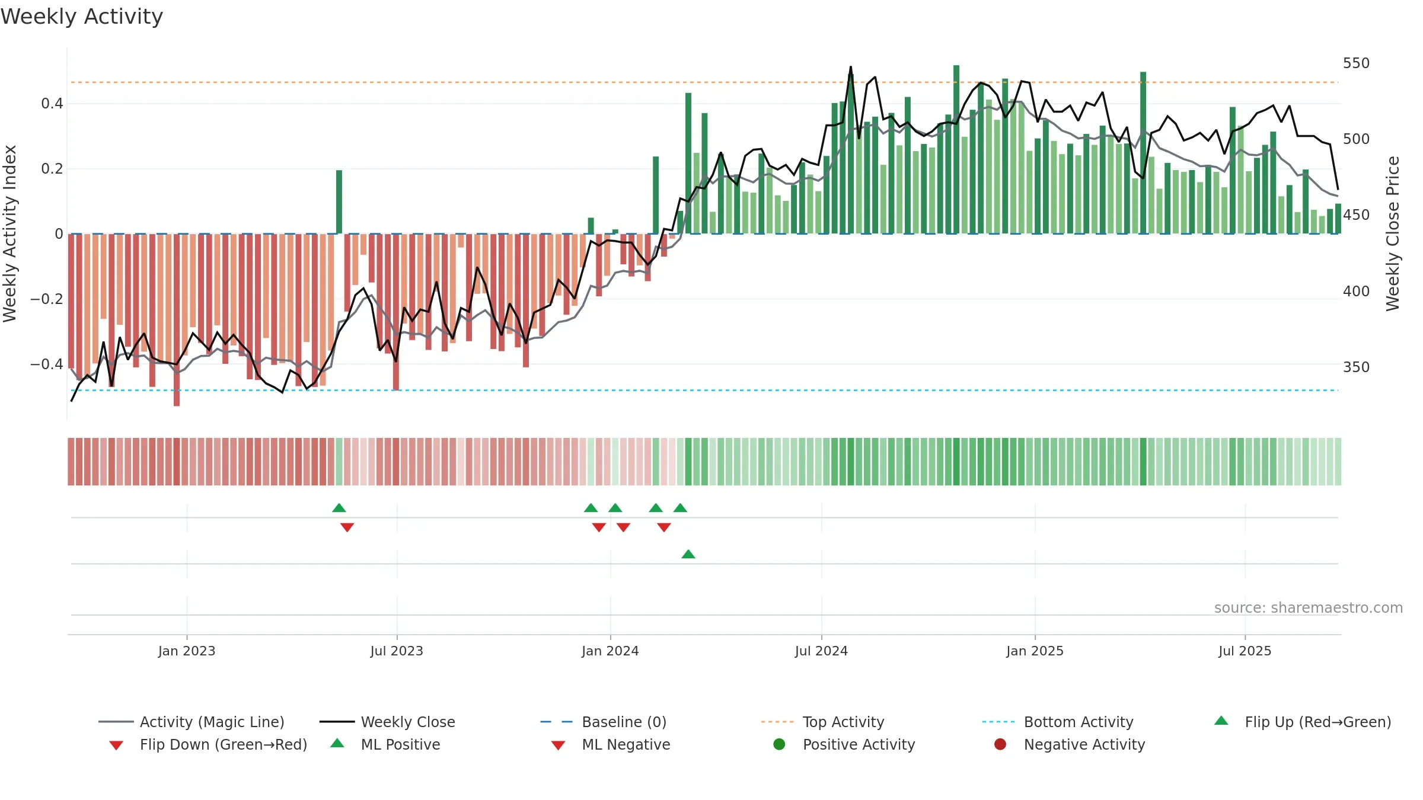Image resolution: width=1423 pixels, height=800 pixels.
Task: Click the Jan 2024 axis label
Action: (x=610, y=651)
